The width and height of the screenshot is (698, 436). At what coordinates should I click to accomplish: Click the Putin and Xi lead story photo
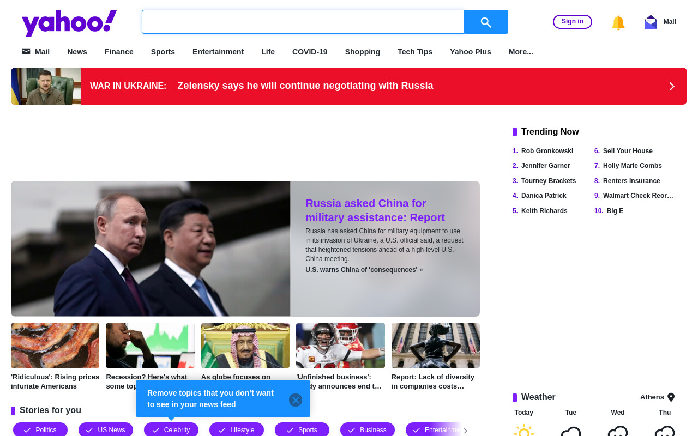(x=151, y=249)
